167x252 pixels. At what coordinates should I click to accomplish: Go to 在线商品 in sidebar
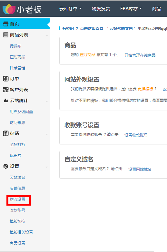point(17,57)
